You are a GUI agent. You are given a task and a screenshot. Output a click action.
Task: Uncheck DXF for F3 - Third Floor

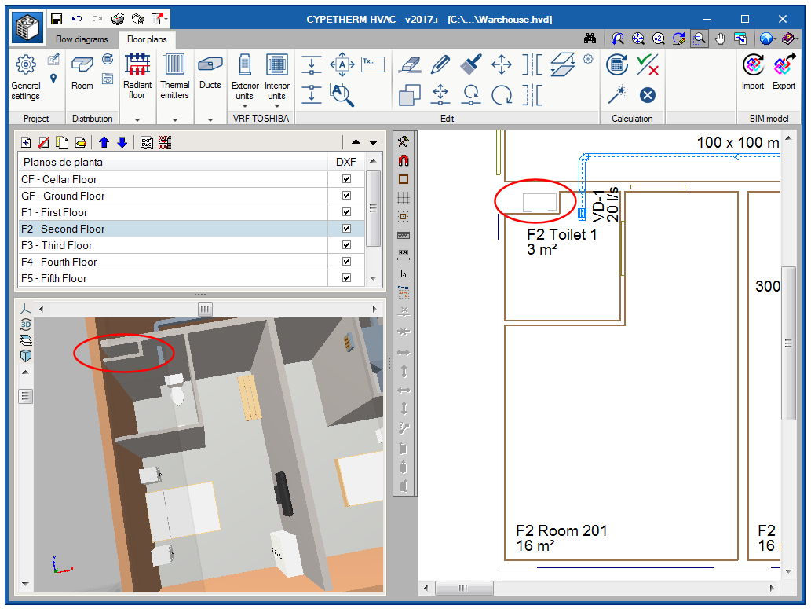tap(346, 245)
